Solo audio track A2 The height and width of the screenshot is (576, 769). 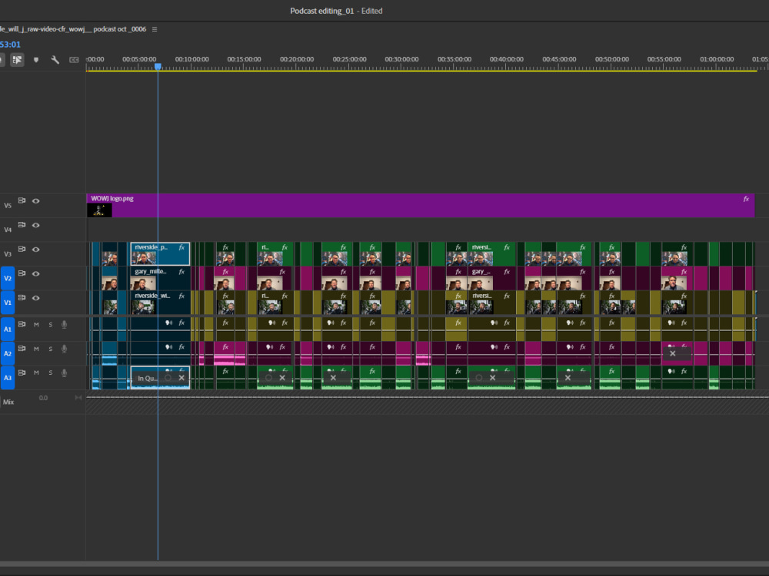coord(51,349)
